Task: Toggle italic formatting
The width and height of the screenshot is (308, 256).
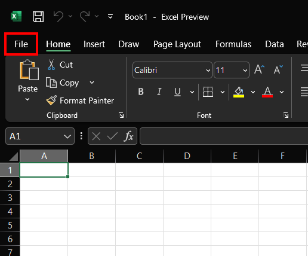Action: pos(159,92)
